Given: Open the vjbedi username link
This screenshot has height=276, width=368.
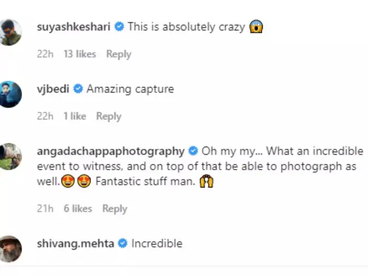Looking at the screenshot, I should (x=53, y=89).
